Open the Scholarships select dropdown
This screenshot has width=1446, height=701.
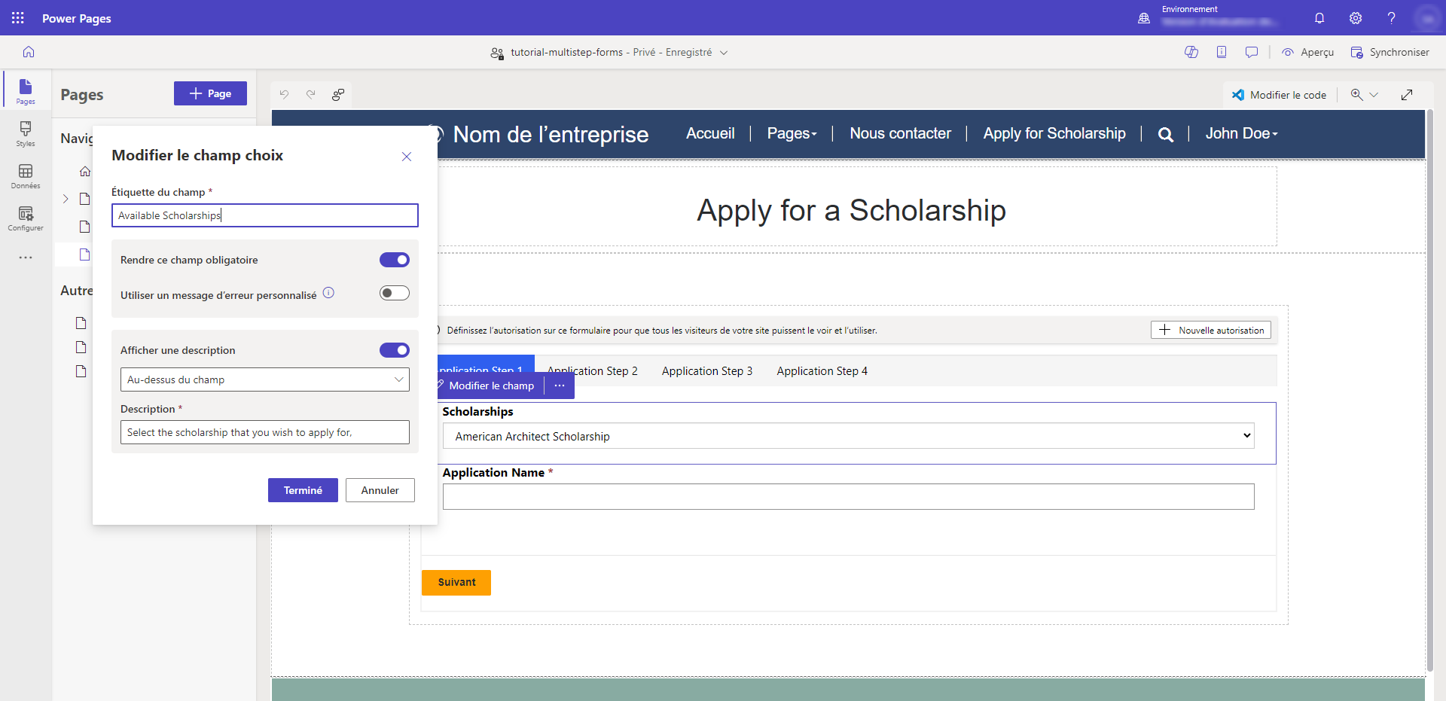849,436
